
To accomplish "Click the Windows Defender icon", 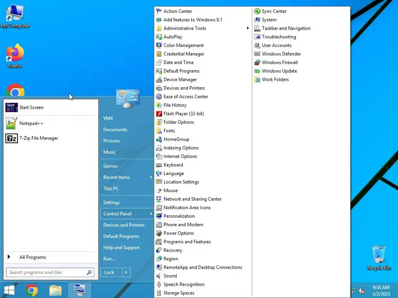I will coord(257,54).
